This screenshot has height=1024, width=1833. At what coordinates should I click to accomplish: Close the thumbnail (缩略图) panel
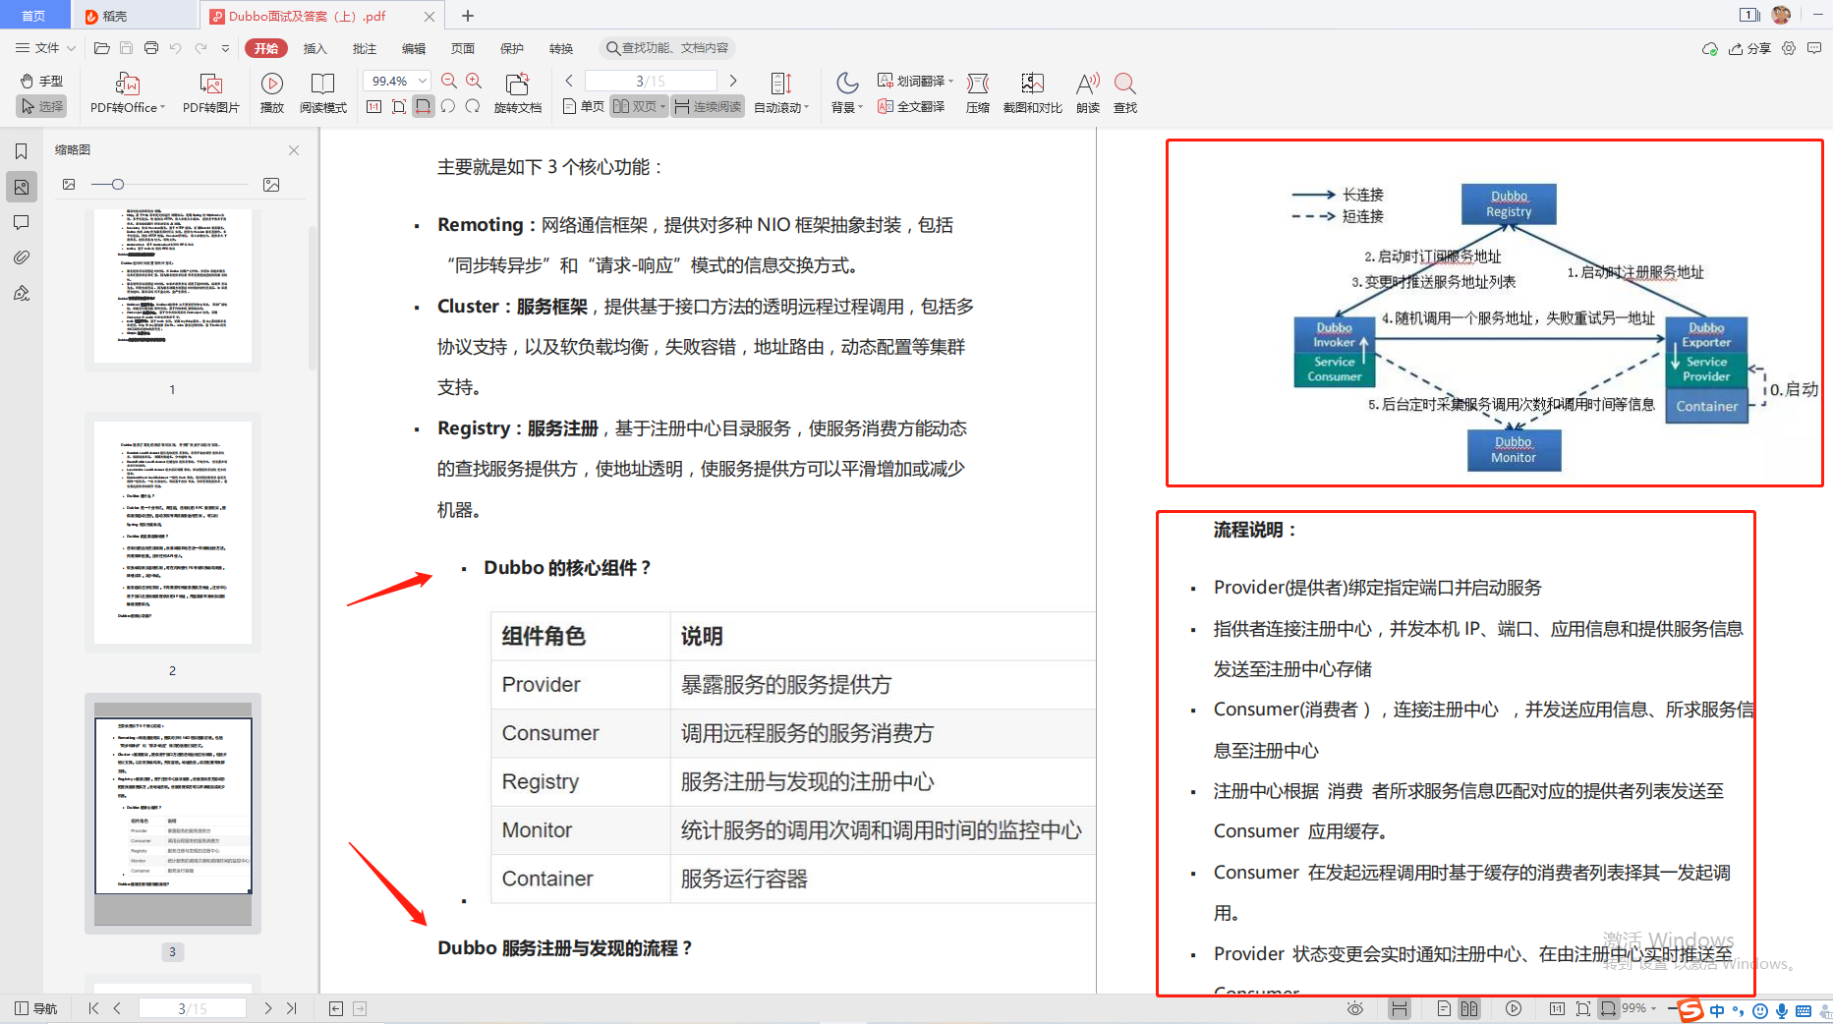coord(294,150)
